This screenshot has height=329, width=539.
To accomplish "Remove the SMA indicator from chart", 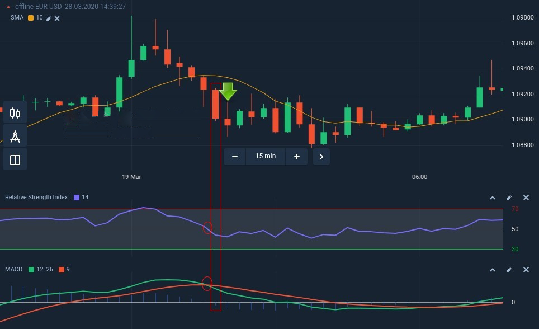I will coord(57,18).
